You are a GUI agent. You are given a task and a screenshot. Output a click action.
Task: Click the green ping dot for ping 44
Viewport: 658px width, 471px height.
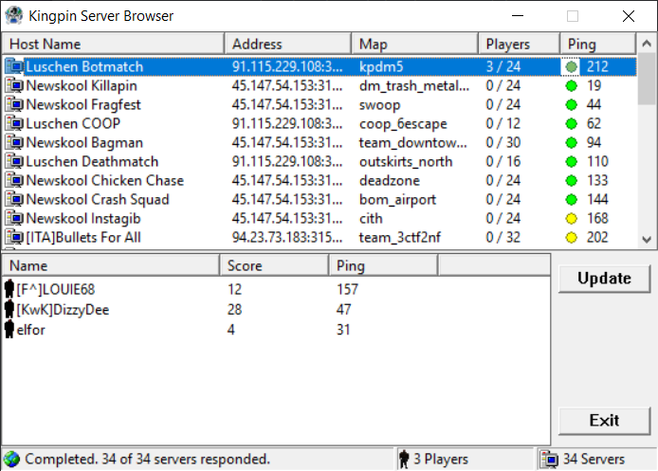pyautogui.click(x=571, y=105)
